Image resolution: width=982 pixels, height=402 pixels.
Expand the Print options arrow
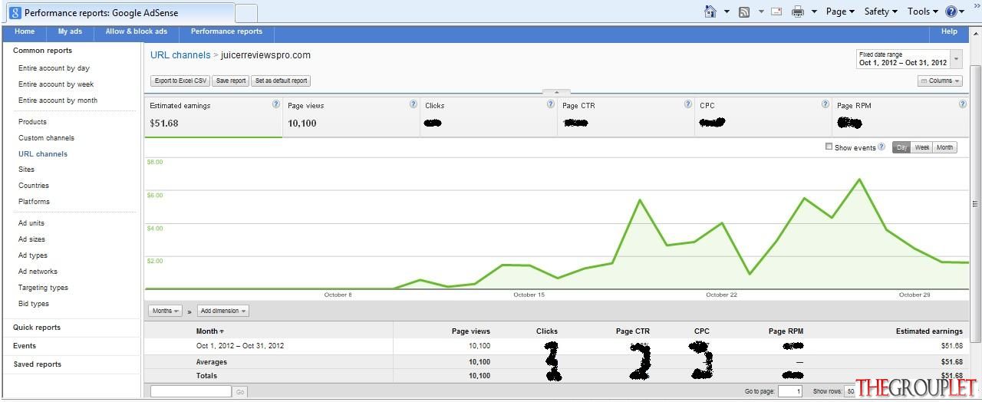pyautogui.click(x=814, y=12)
